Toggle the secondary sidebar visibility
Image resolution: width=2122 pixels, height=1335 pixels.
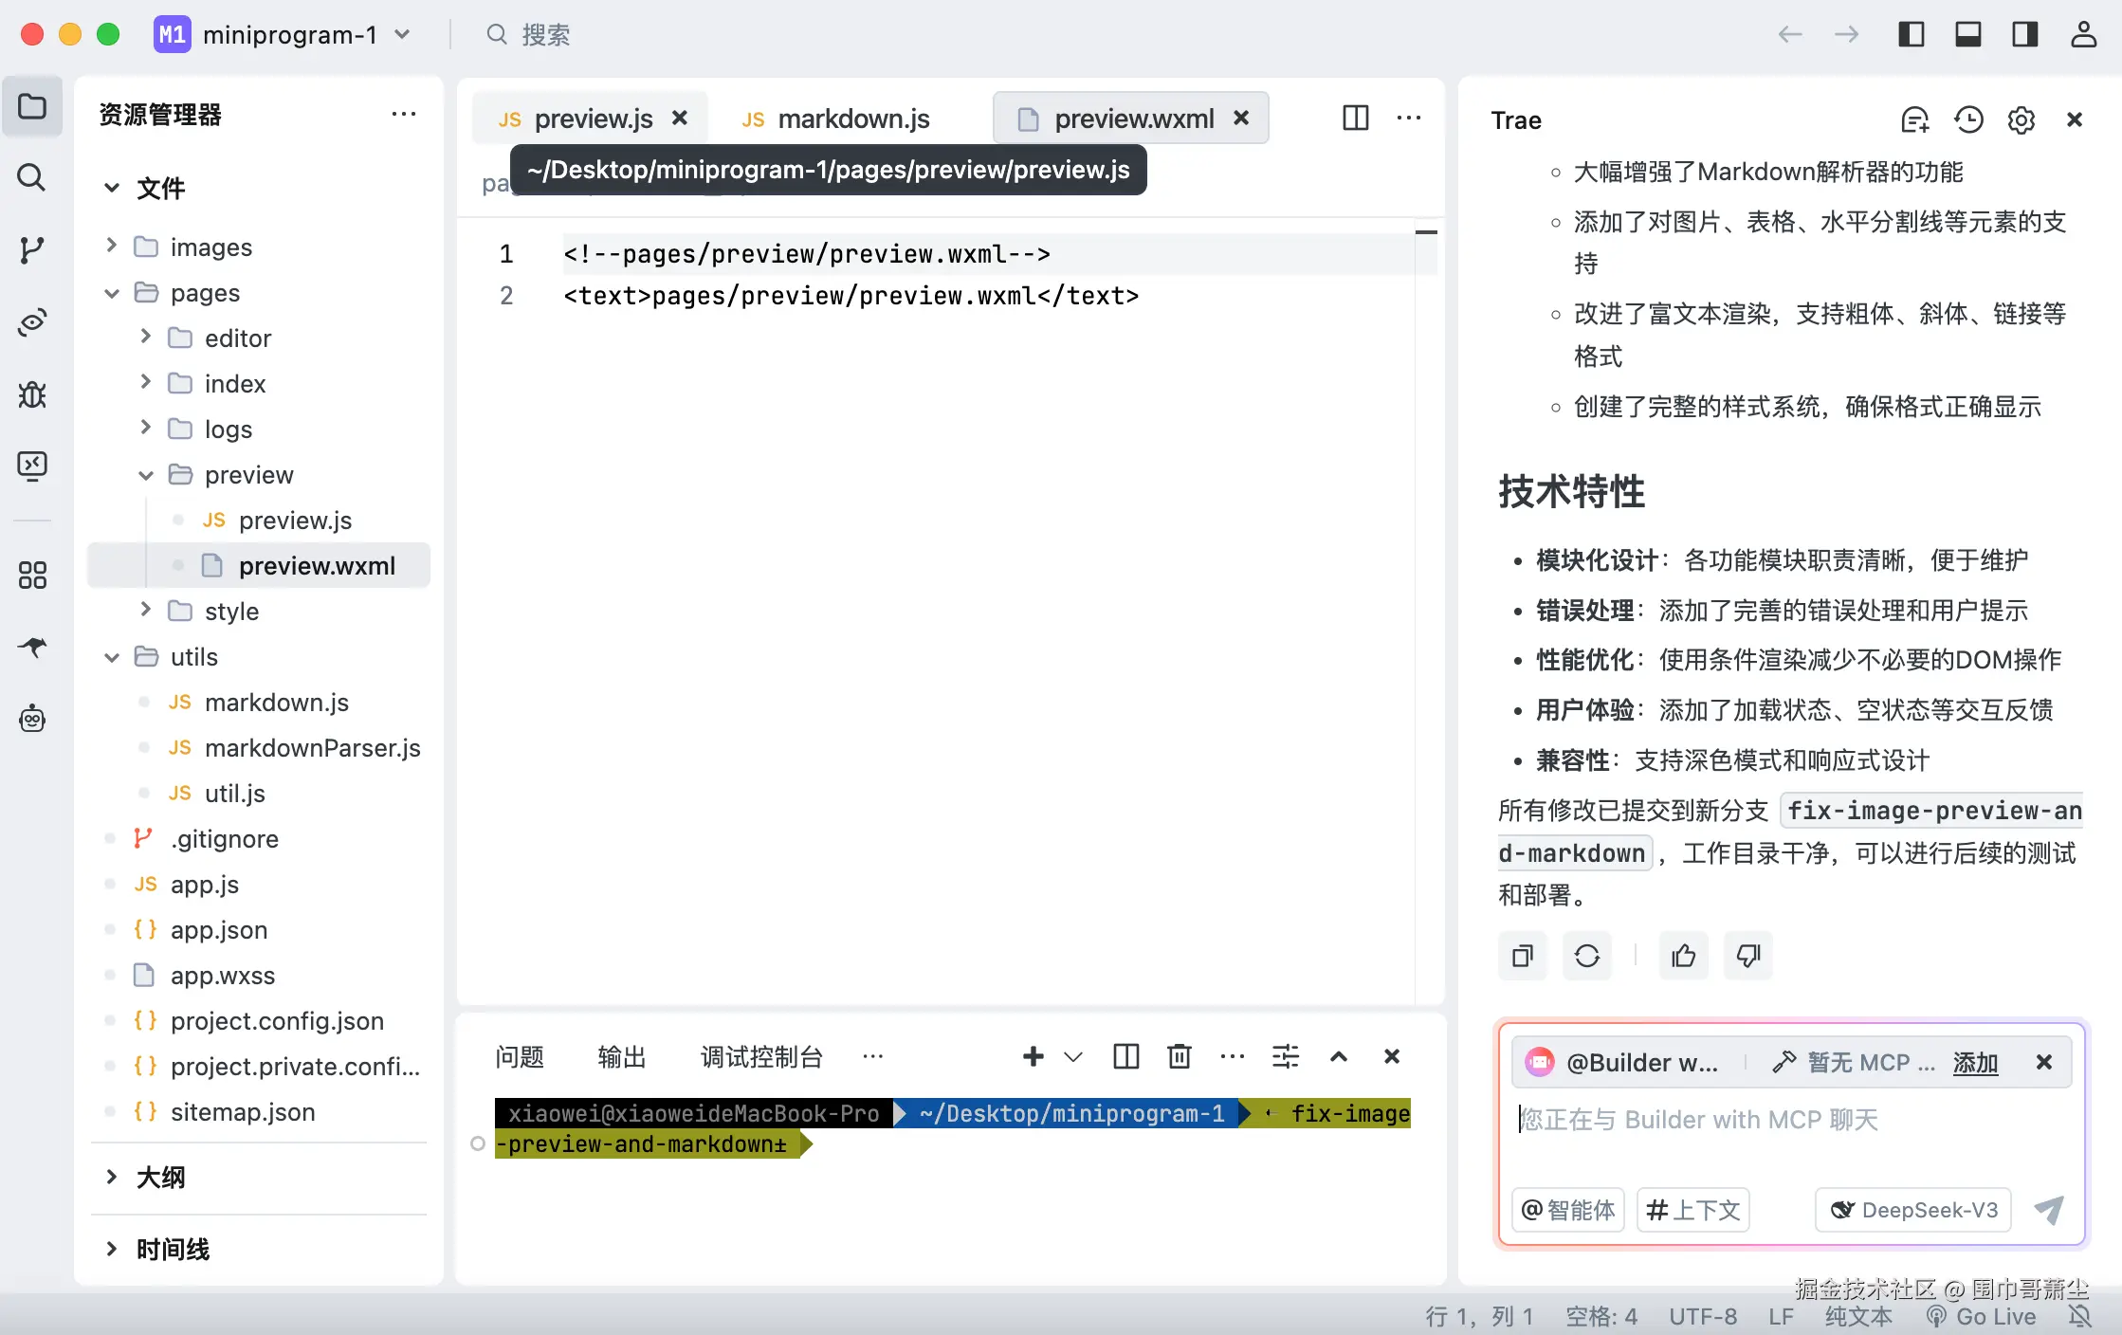click(2025, 34)
